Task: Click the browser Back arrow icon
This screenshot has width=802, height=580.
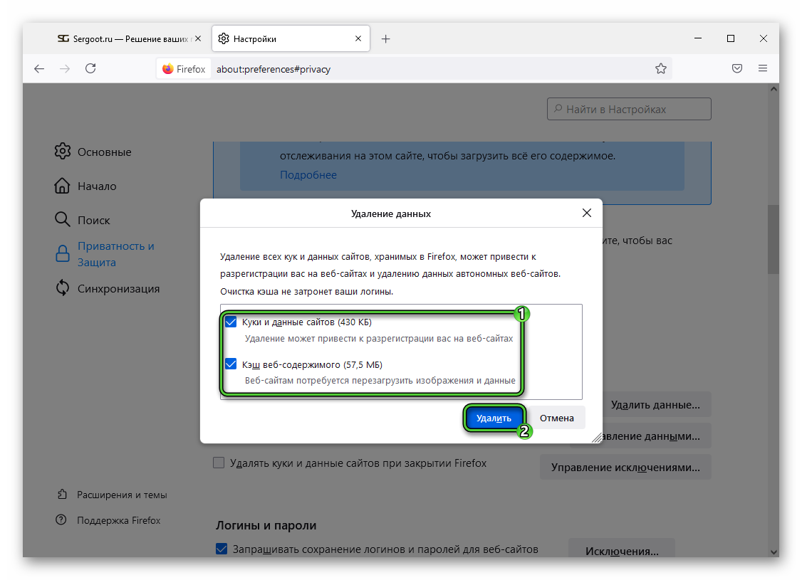Action: pos(39,69)
